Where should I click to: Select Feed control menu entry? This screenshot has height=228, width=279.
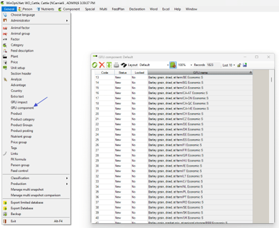click(19, 171)
